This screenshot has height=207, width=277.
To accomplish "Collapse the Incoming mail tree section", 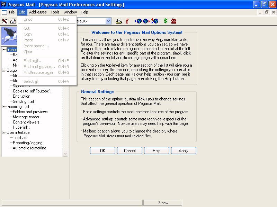I will (3, 107).
